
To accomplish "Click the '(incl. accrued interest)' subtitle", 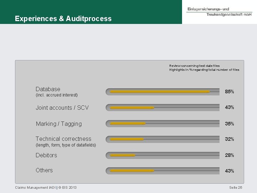I will click(57, 95).
